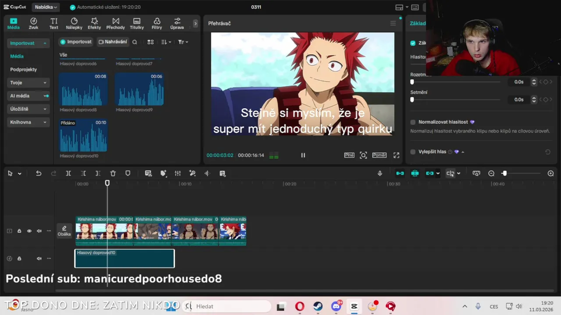The width and height of the screenshot is (561, 315).
Task: Open the media filter dropdown
Action: pyautogui.click(x=183, y=42)
